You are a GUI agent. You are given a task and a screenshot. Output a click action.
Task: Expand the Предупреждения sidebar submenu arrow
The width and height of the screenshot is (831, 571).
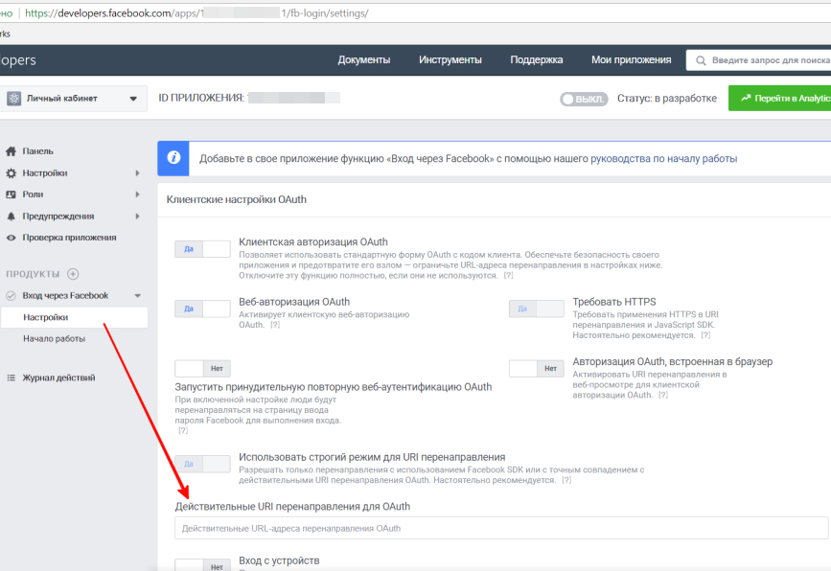tap(137, 217)
